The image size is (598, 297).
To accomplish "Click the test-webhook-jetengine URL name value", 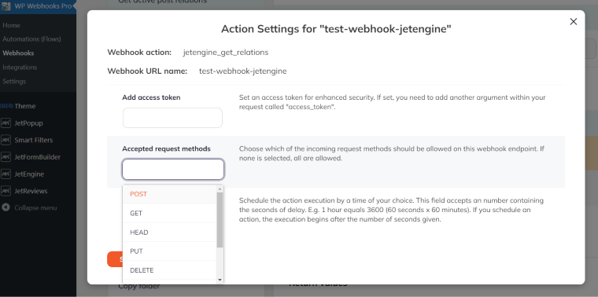I will 243,71.
